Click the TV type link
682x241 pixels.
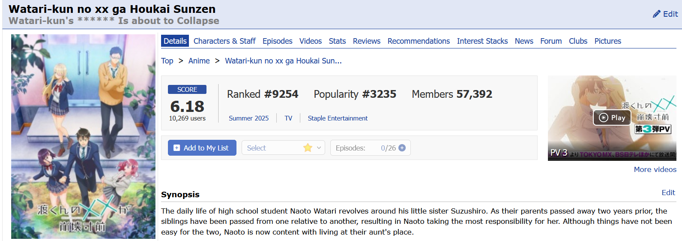(x=288, y=118)
